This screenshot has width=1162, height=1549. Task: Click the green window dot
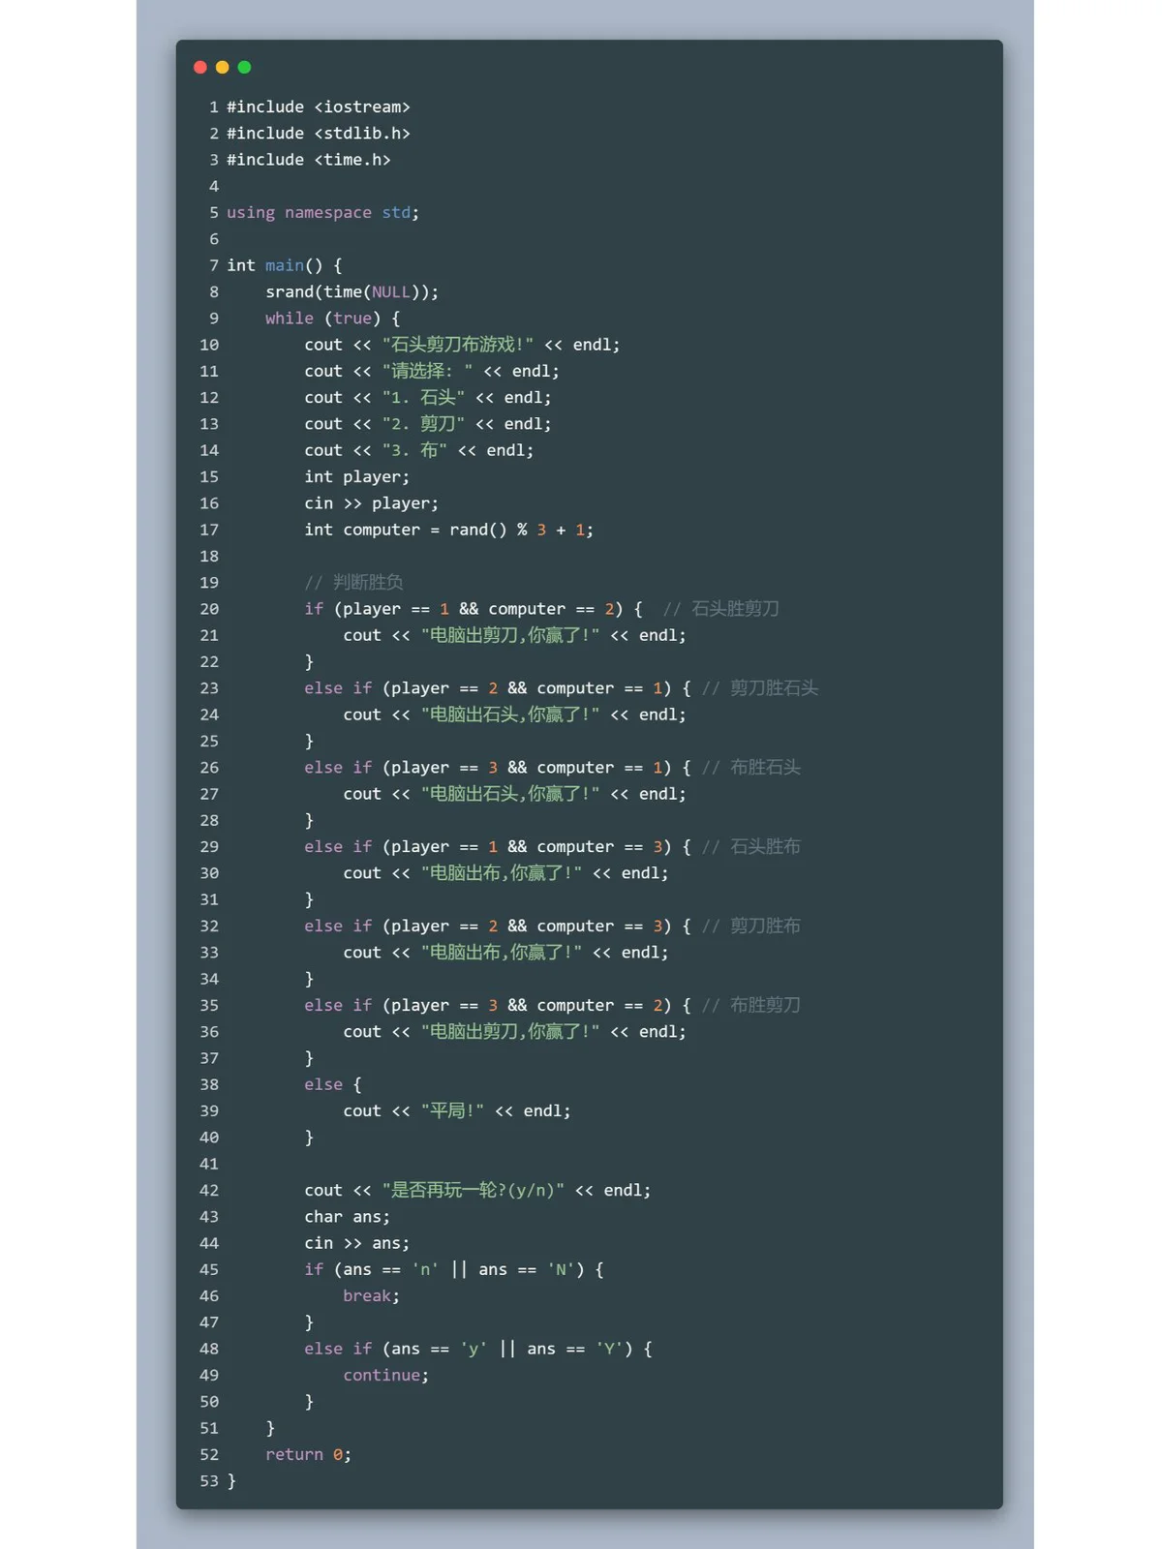click(x=244, y=67)
